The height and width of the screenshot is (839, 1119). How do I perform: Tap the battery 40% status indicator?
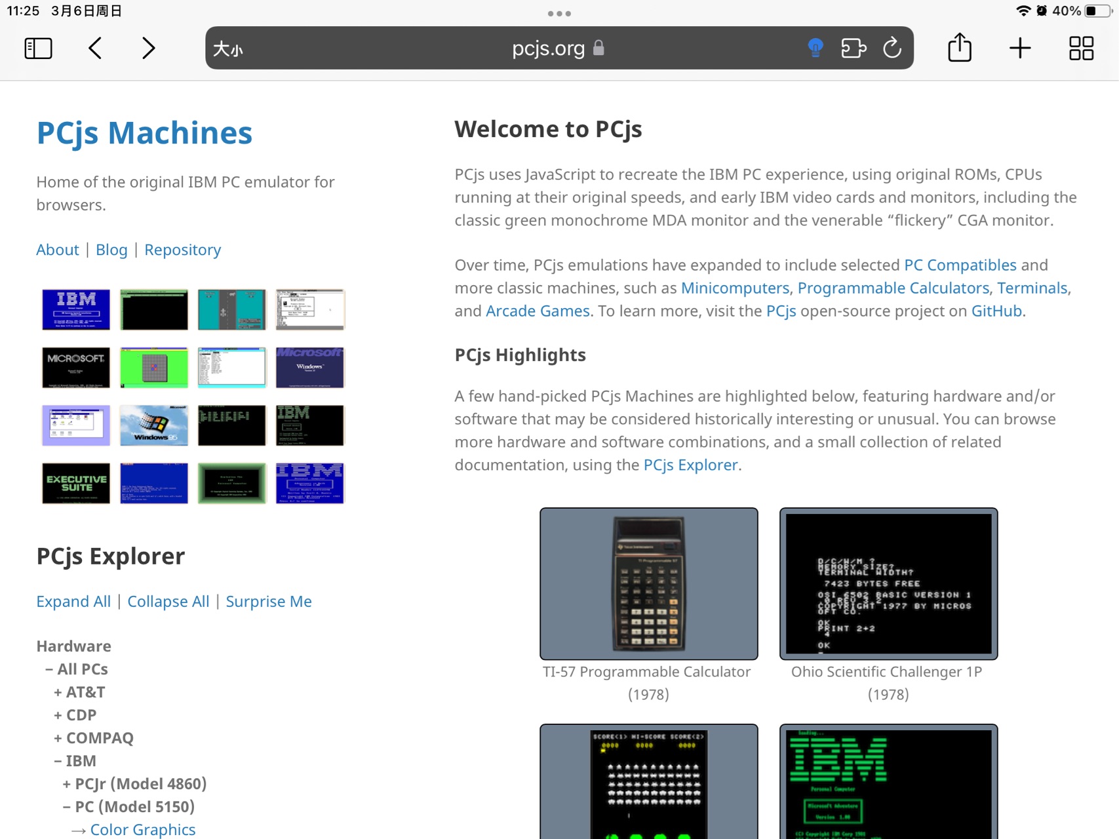pos(1082,11)
